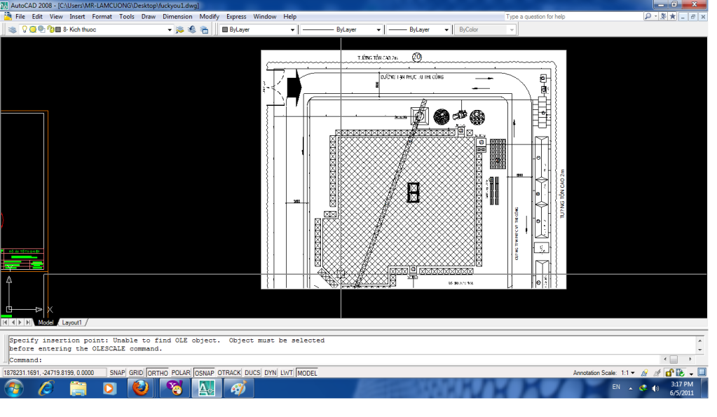Jump to last layout tab arrow
Viewport: 717px width, 417px height.
click(28, 322)
